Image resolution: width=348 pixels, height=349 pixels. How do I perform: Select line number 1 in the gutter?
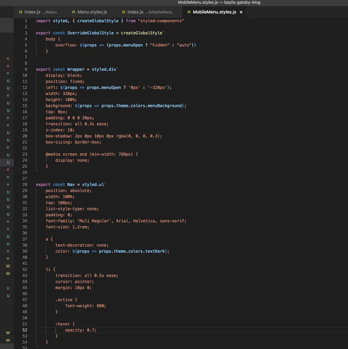click(26, 21)
